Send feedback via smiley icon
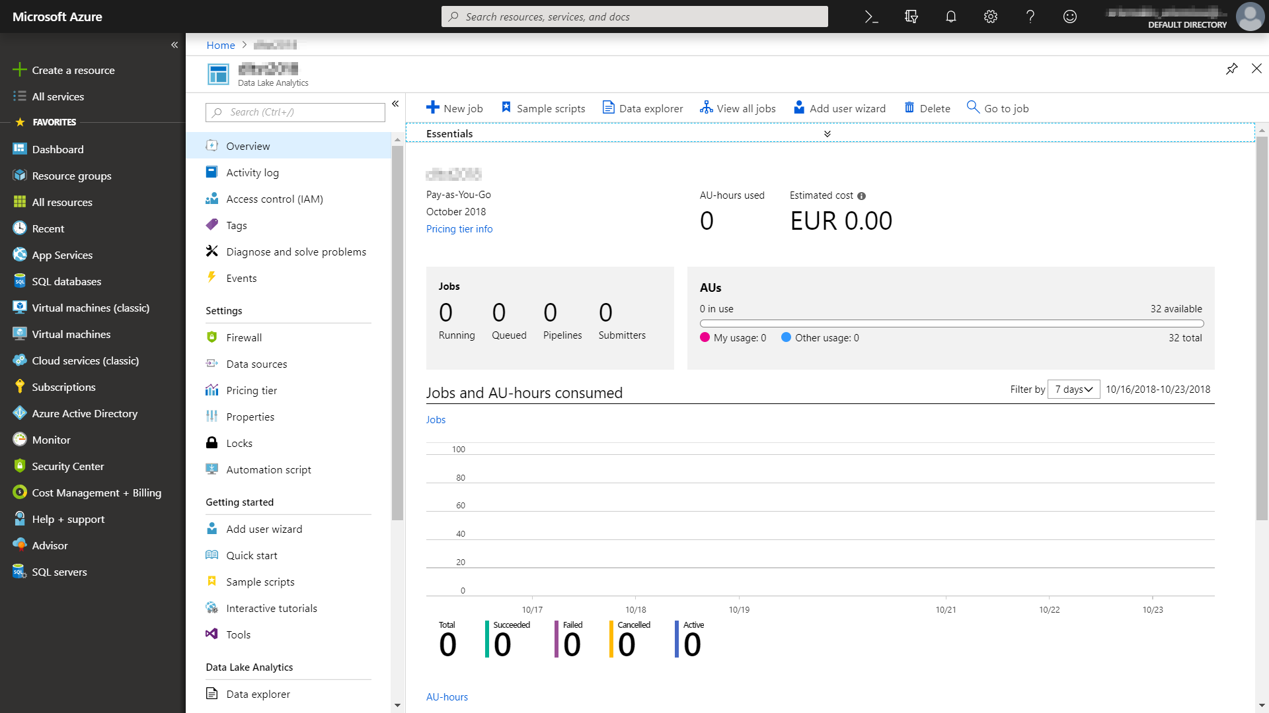This screenshot has width=1269, height=713. point(1070,17)
